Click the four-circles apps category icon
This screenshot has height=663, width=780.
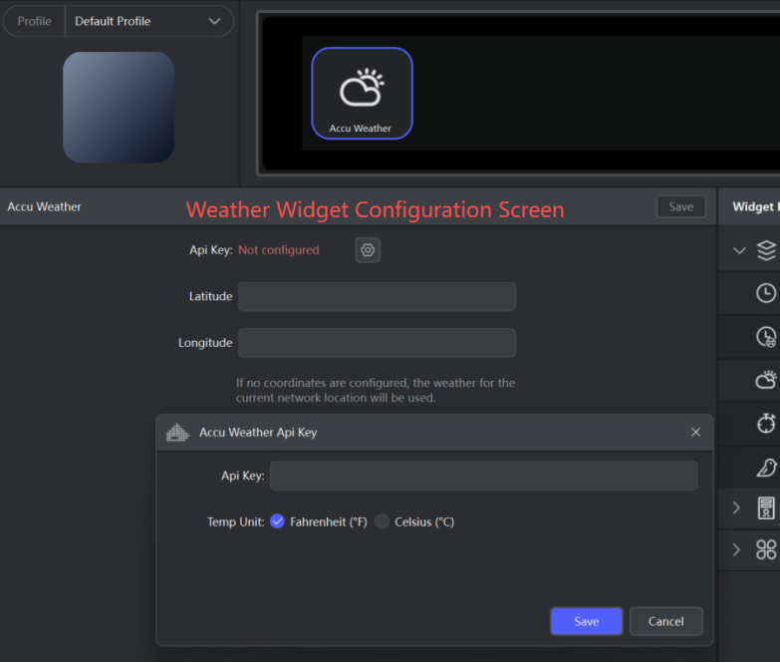[766, 550]
